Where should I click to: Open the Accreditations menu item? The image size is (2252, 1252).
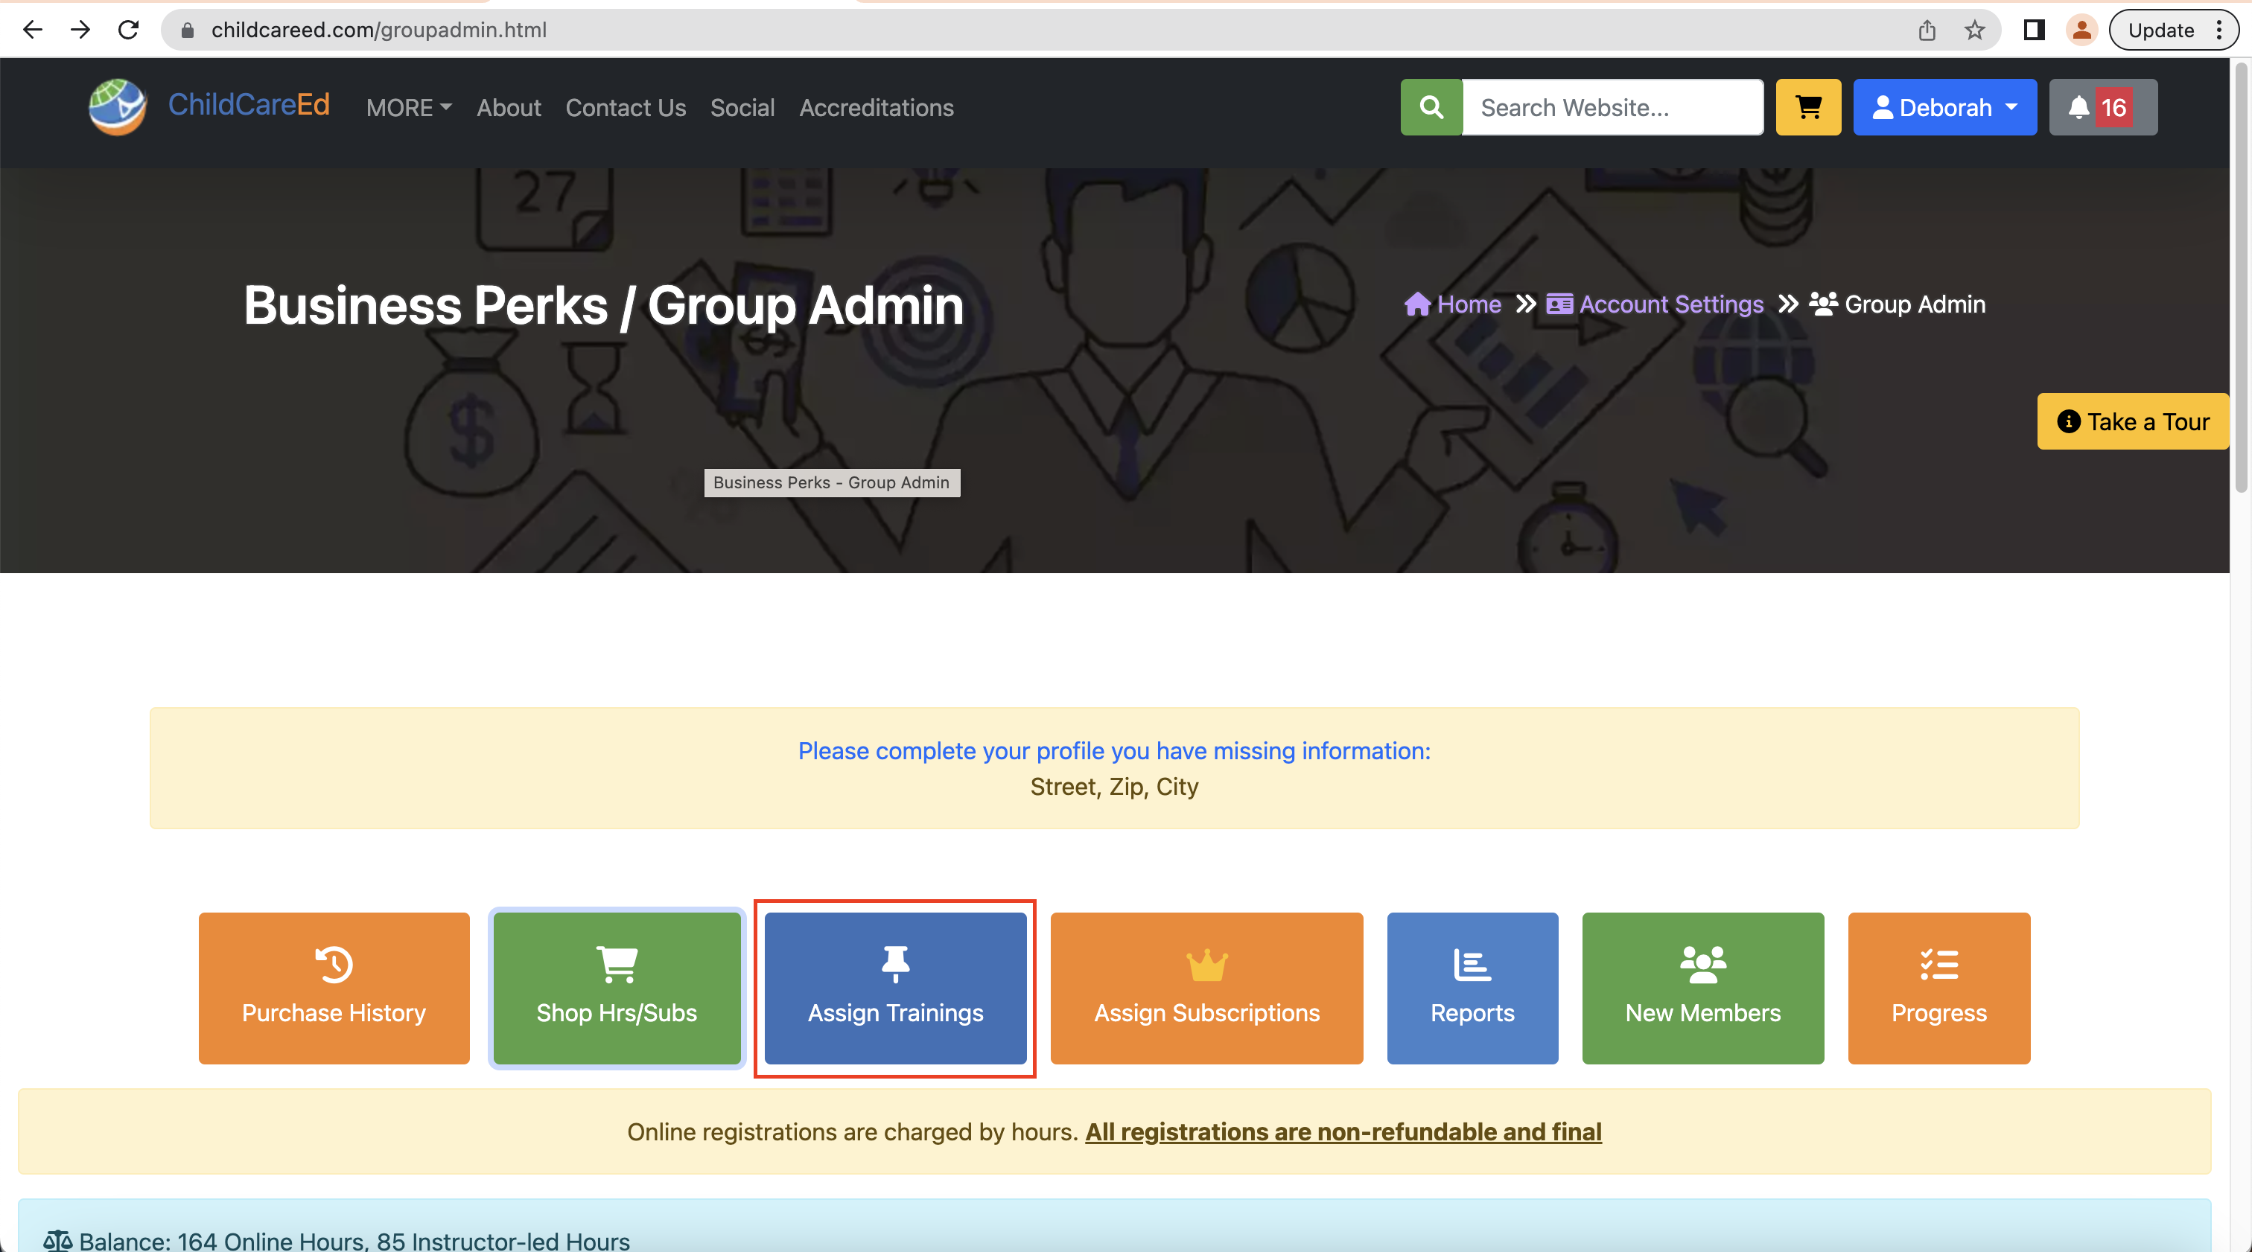[x=876, y=108]
